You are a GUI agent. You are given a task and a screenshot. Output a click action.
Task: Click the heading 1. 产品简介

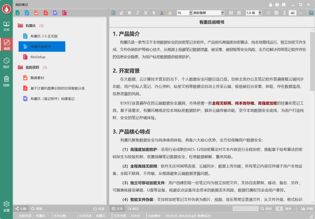tap(126, 34)
